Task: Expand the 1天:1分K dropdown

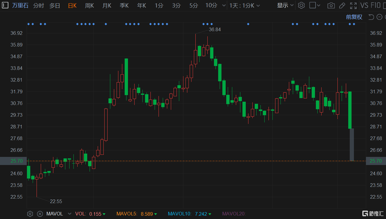Action: 245,5
